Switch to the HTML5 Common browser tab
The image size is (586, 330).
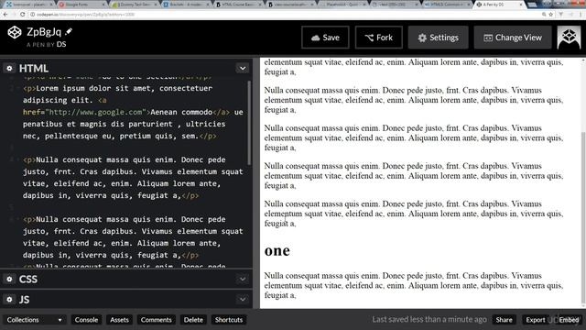pos(448,5)
